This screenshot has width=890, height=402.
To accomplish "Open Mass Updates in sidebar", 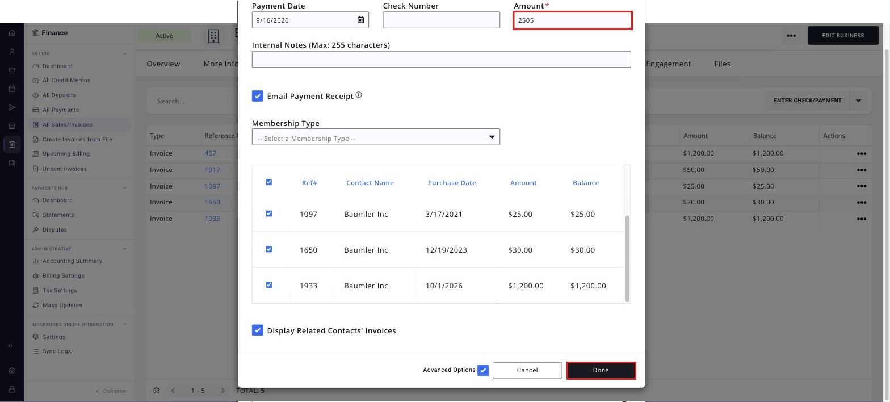I will [62, 305].
